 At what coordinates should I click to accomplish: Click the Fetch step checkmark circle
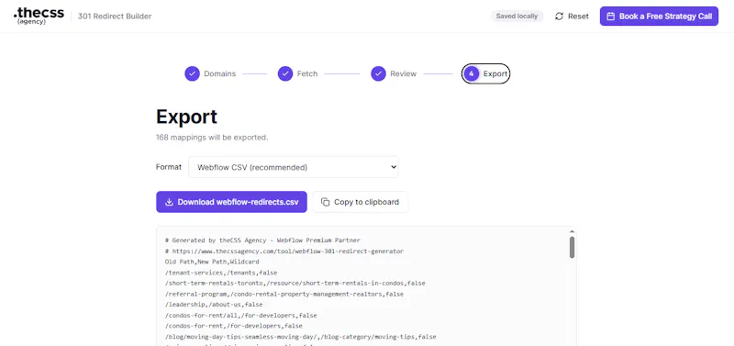point(285,73)
